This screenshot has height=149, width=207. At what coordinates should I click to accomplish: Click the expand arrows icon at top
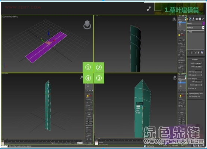tap(149, 9)
